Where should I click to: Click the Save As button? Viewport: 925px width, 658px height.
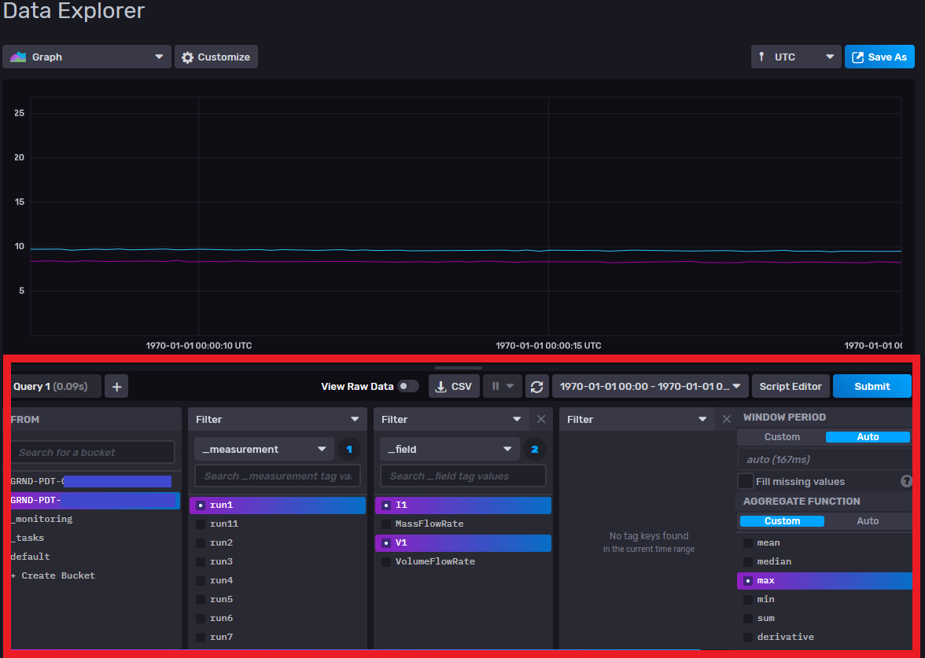click(879, 57)
